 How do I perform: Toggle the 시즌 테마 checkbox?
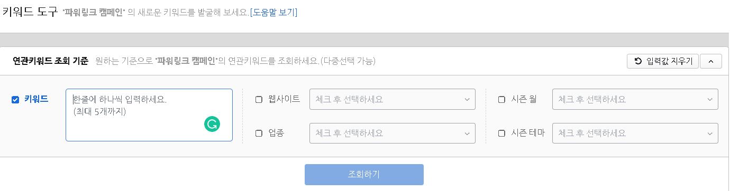(x=501, y=133)
